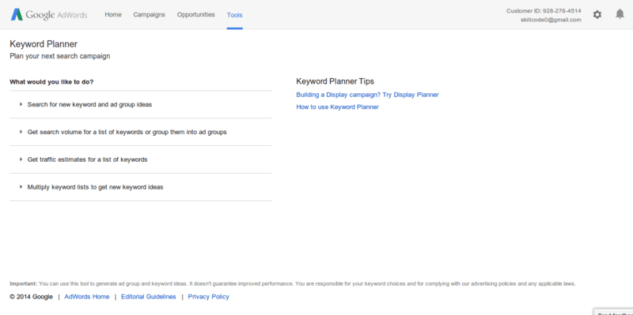
Task: Click Plan your next search campaign text
Action: click(60, 56)
